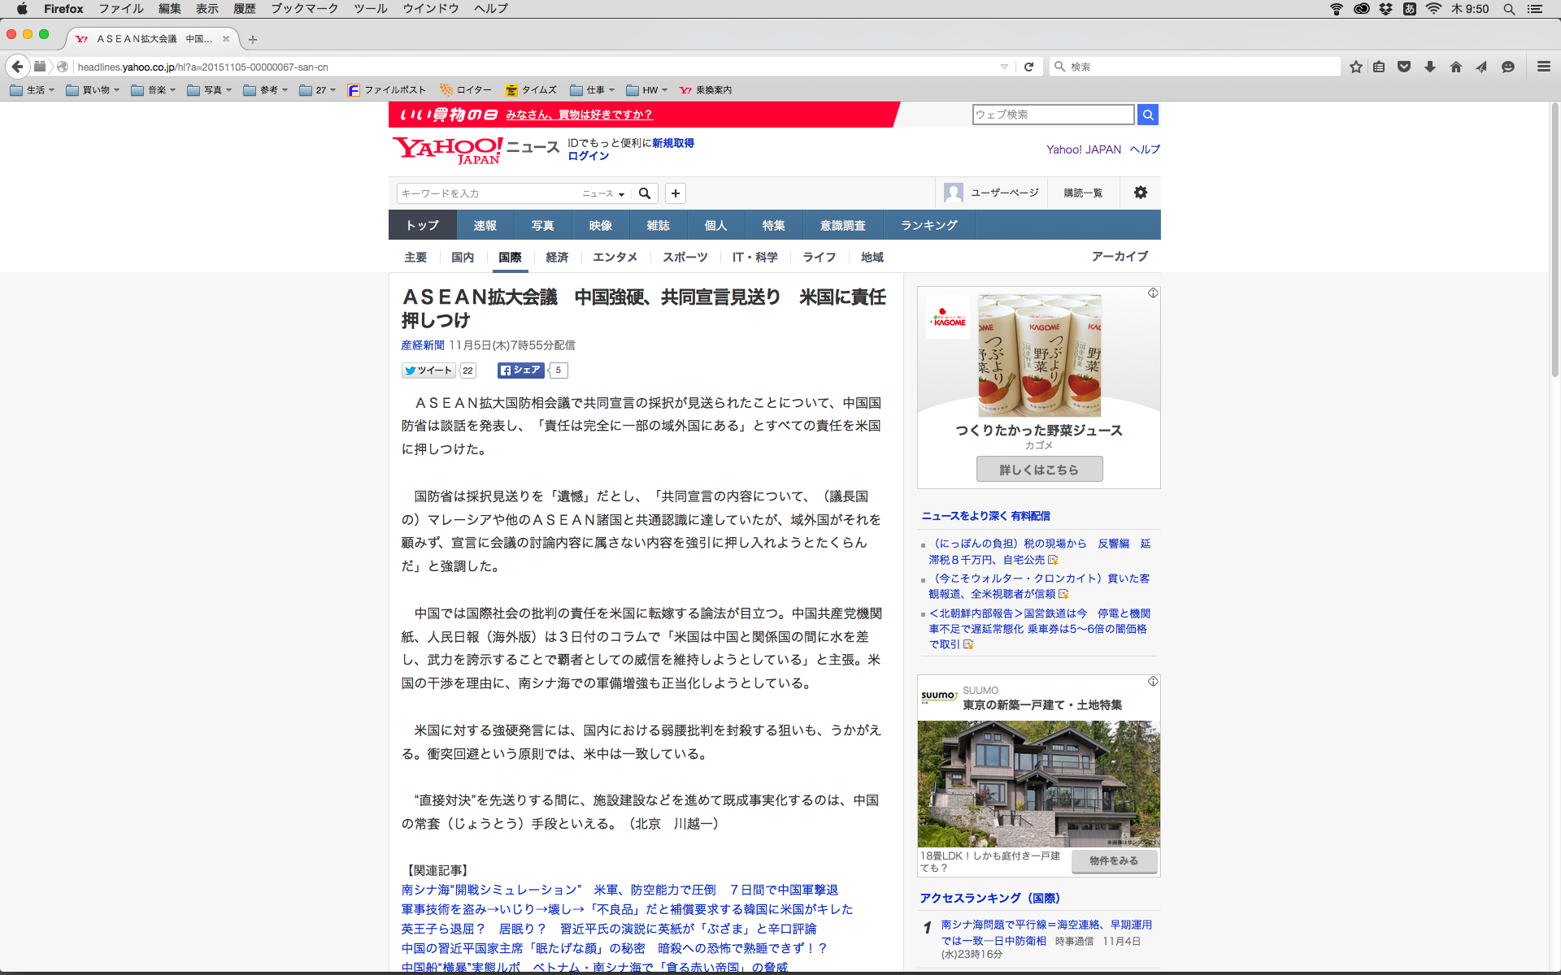
Task: Expand the URL bar history dropdown arrow
Action: pyautogui.click(x=1004, y=67)
